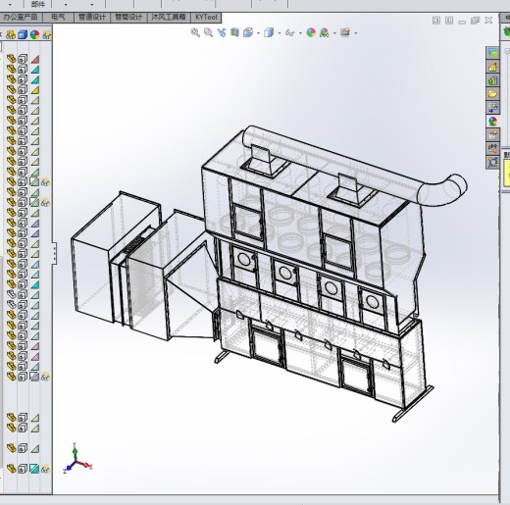Open the Apply Scene dropdown arrow

[334, 33]
